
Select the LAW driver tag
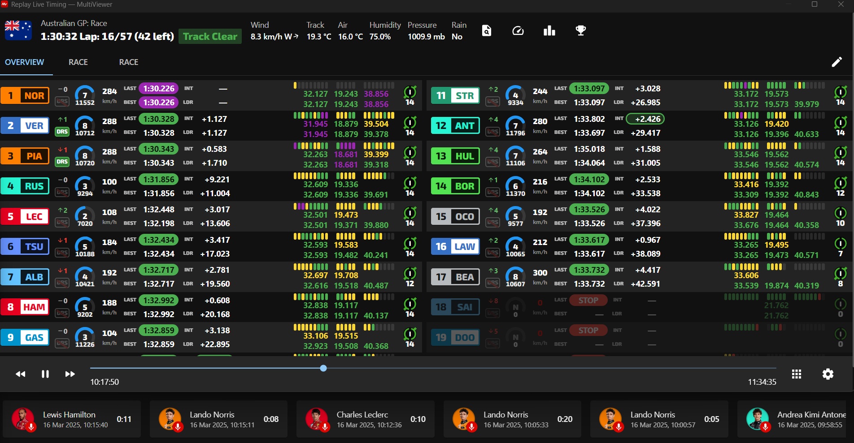[456, 246]
